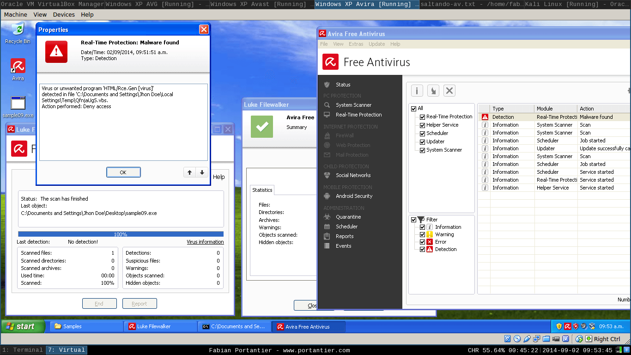Click the Windows XP start button
The height and width of the screenshot is (355, 631).
(23, 326)
